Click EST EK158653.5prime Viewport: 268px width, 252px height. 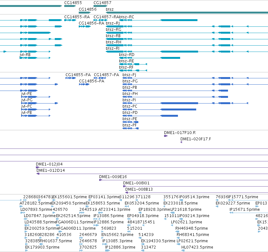coord(103,203)
